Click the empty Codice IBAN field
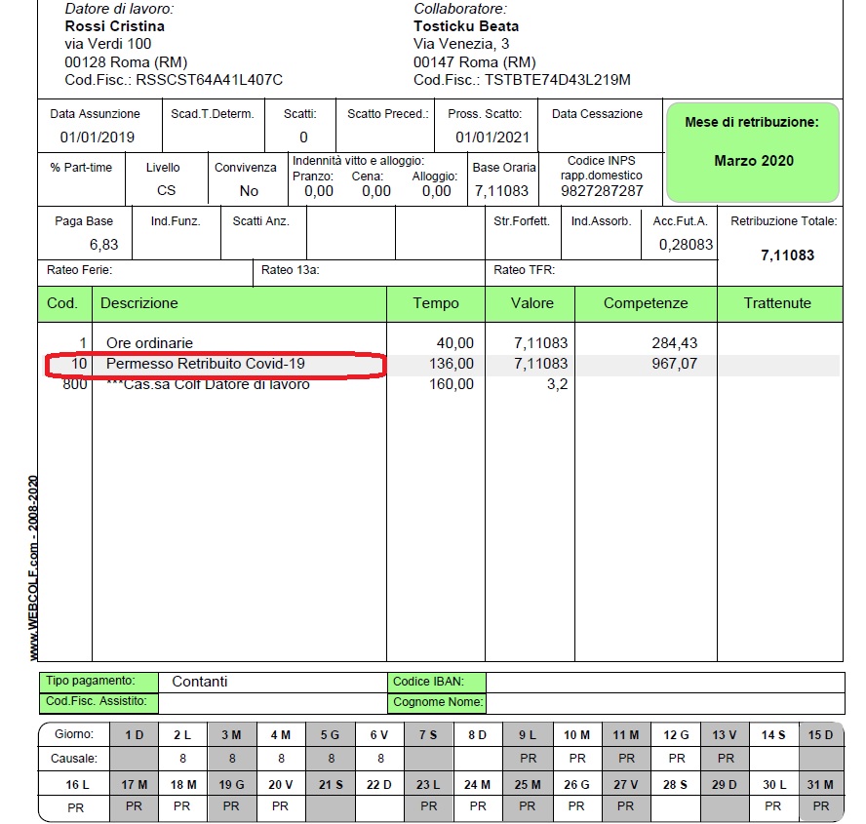This screenshot has height=824, width=866. tap(663, 682)
